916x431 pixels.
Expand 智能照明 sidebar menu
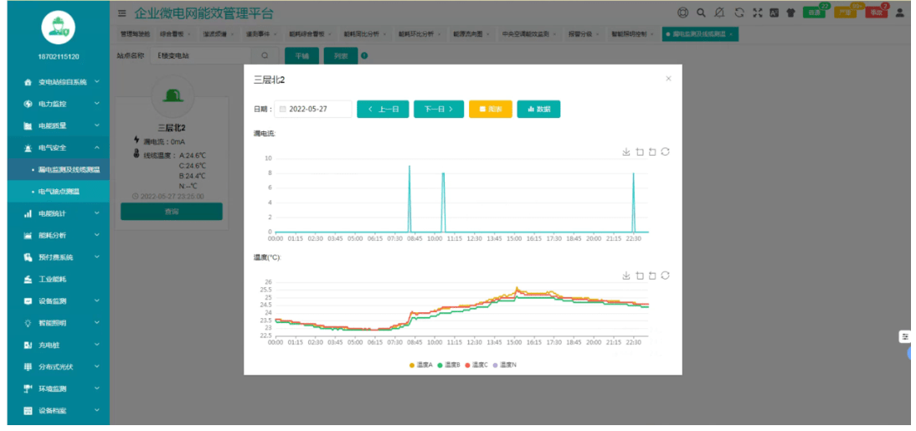coord(59,323)
